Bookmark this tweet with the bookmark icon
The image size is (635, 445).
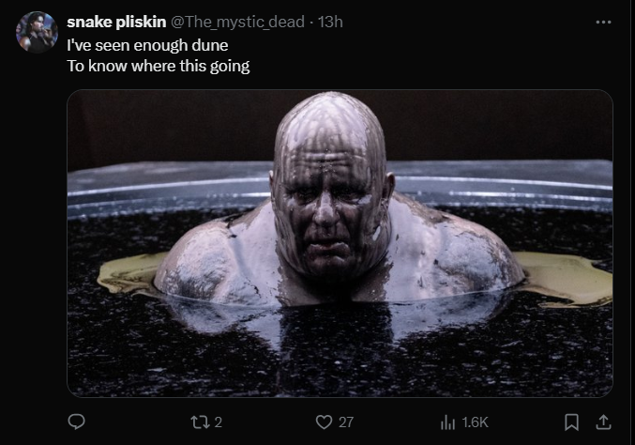click(571, 422)
